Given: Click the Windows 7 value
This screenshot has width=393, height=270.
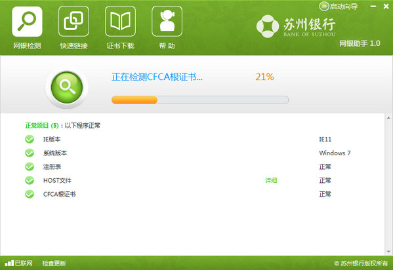Looking at the screenshot, I should click(x=335, y=153).
